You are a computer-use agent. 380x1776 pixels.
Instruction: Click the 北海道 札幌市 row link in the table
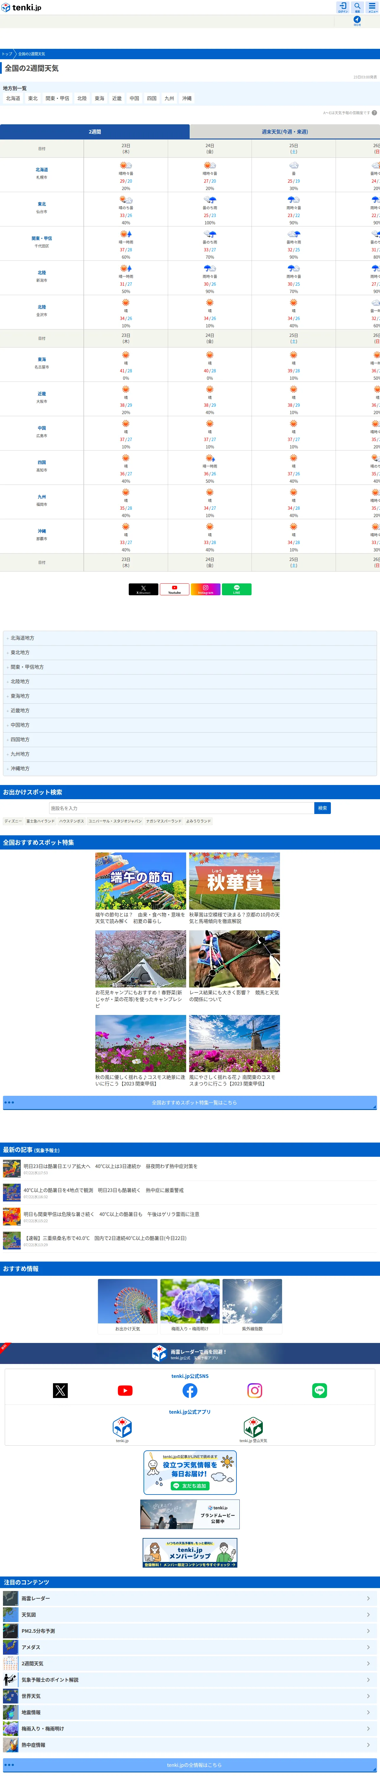[42, 174]
